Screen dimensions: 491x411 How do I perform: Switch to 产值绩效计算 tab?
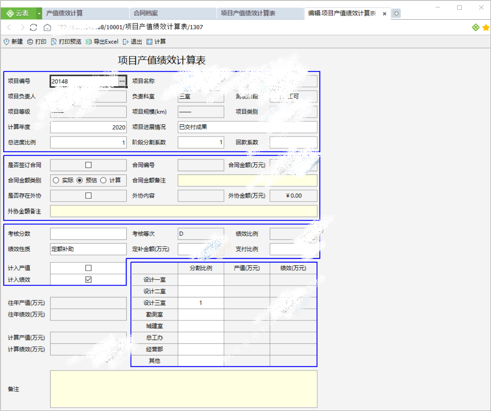click(x=85, y=13)
